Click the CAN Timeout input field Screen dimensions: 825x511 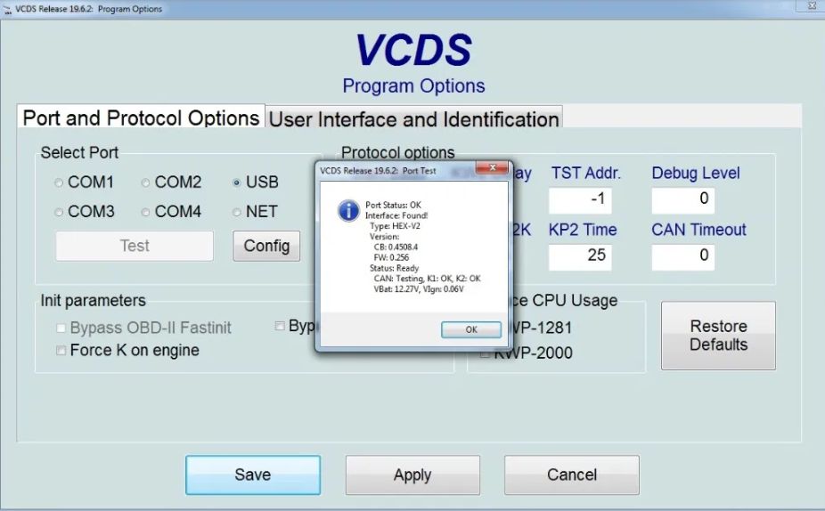[x=683, y=256]
